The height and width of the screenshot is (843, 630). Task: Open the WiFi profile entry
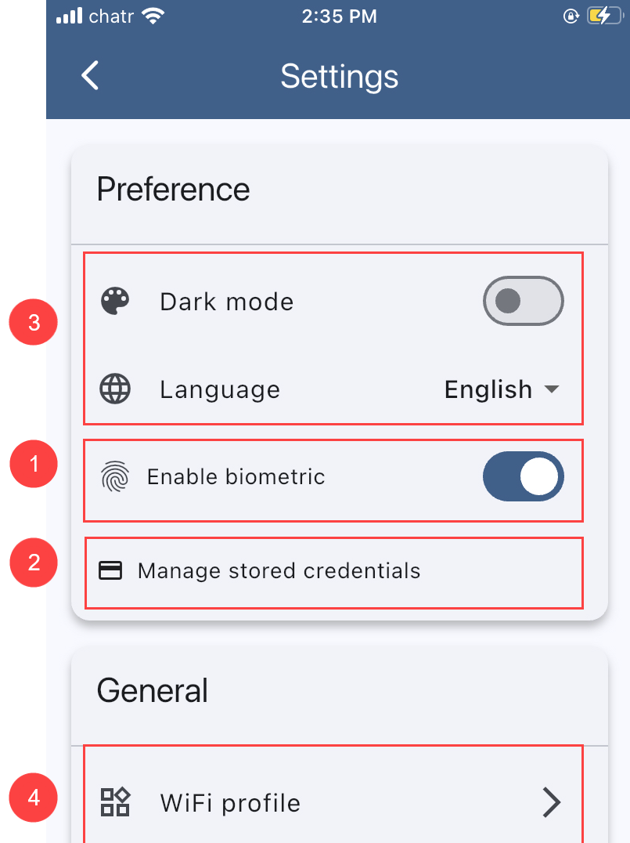click(x=230, y=803)
